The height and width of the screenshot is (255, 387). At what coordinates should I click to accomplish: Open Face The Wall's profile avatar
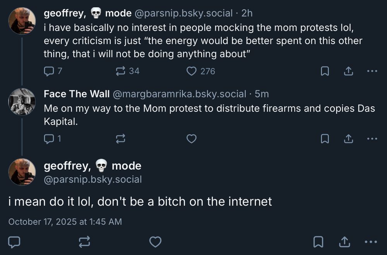click(22, 102)
